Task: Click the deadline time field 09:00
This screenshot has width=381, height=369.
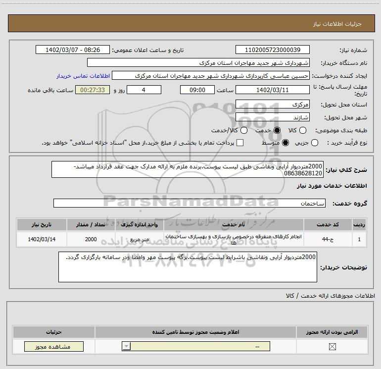Action: (x=197, y=90)
